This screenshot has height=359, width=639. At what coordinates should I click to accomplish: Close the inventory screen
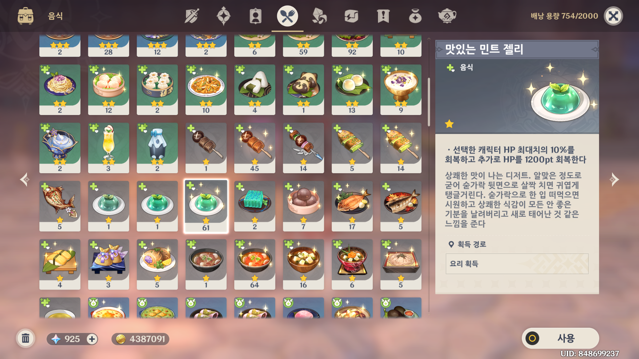click(x=613, y=16)
